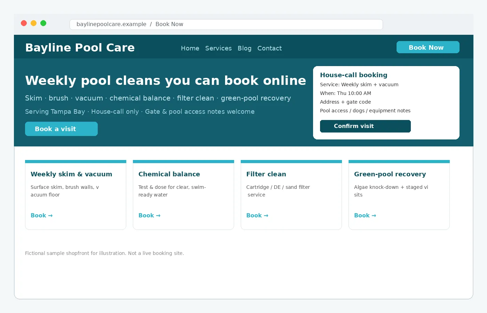487x313 pixels.
Task: Visit the Blog nav item
Action: pos(245,48)
